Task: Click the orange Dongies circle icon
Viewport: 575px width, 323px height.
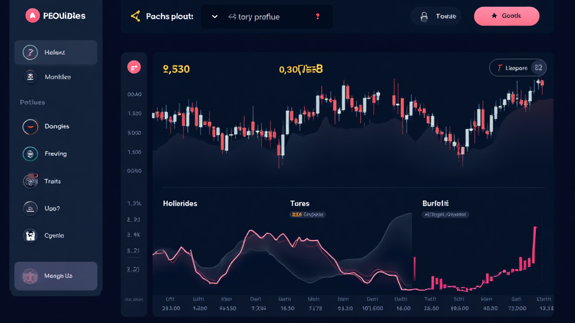Action: tap(30, 127)
